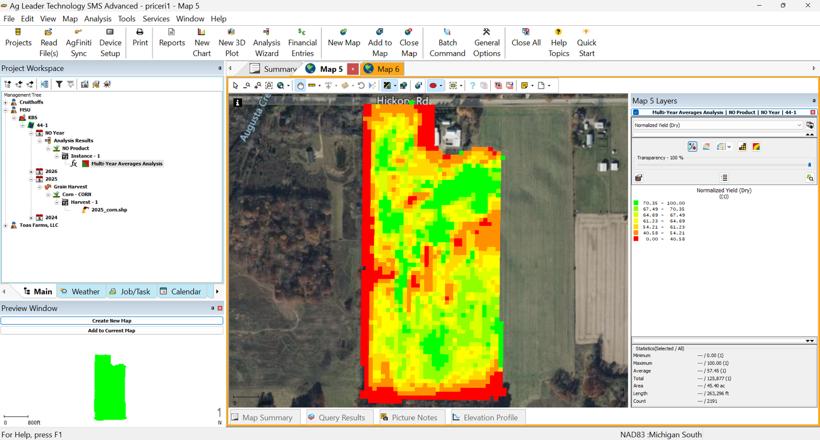Click the green 70.35 - 100.00 legend swatch
The width and height of the screenshot is (820, 440).
pyautogui.click(x=636, y=203)
